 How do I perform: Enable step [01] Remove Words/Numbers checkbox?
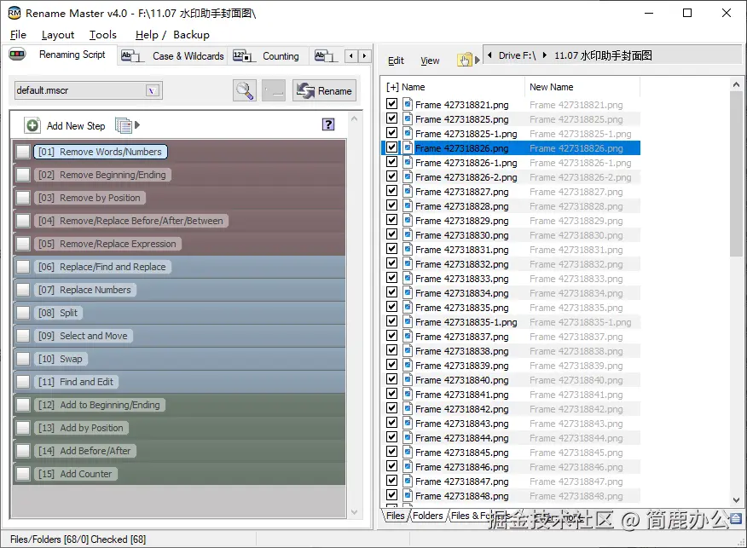pyautogui.click(x=23, y=152)
